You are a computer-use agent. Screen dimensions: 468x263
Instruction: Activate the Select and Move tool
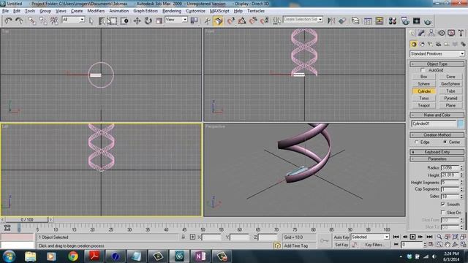(x=137, y=20)
